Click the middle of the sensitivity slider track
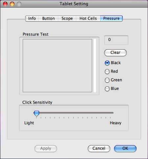148x159 pixels. click(73, 113)
